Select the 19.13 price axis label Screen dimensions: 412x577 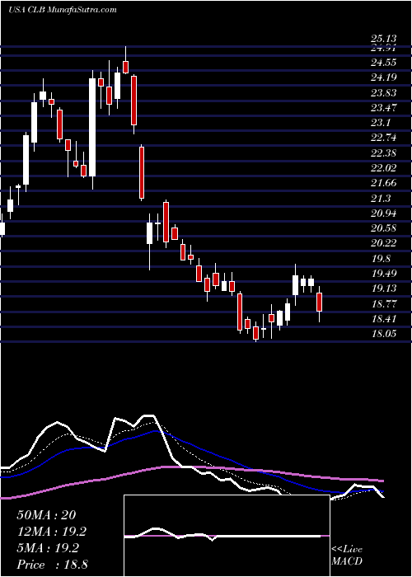383,288
